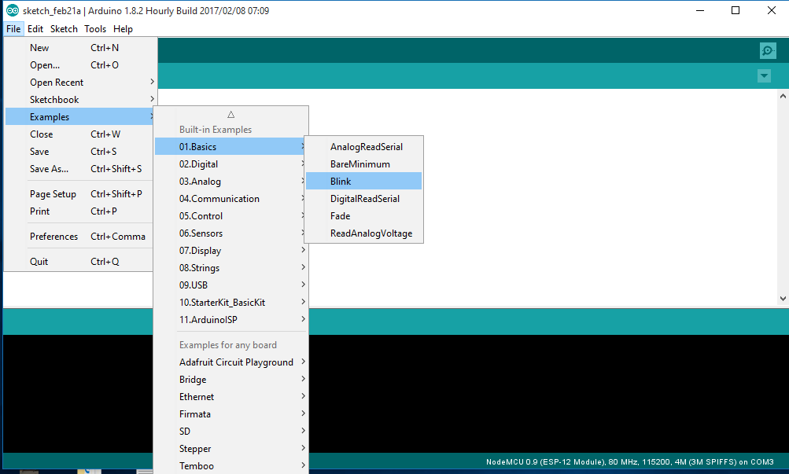Viewport: 789px width, 474px height.
Task: Choose Save As... menu entry
Action: (x=79, y=169)
